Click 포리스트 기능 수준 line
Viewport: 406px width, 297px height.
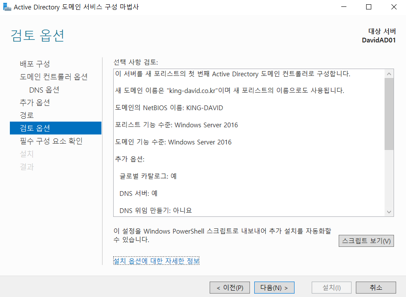pyautogui.click(x=176, y=125)
